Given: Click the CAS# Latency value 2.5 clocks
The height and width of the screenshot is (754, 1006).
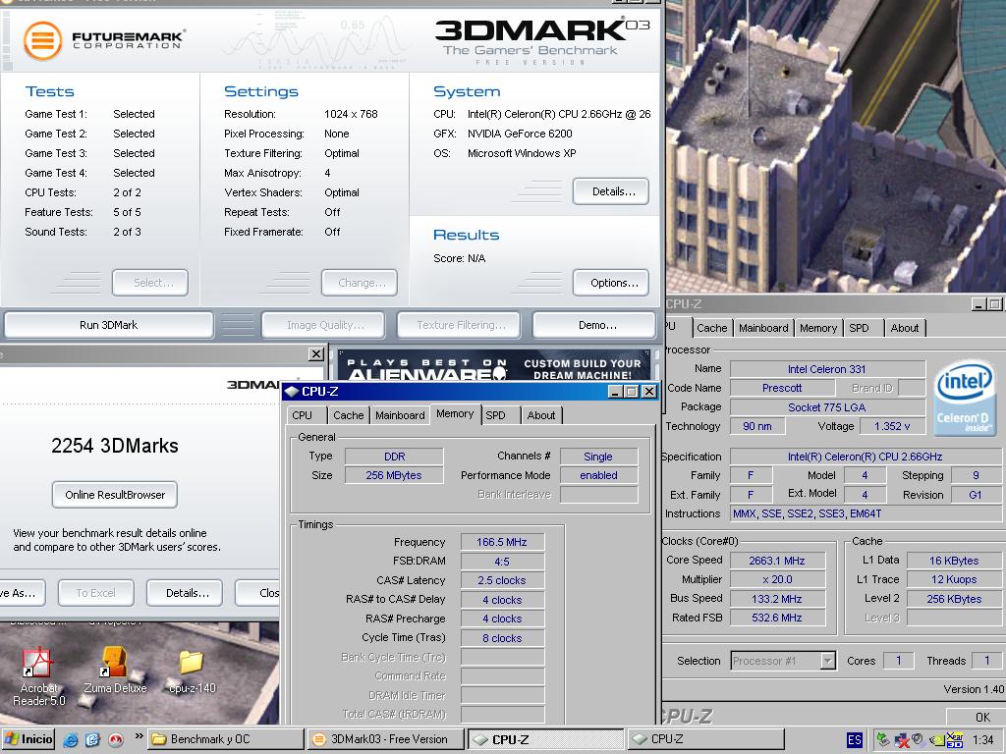Looking at the screenshot, I should tap(502, 581).
